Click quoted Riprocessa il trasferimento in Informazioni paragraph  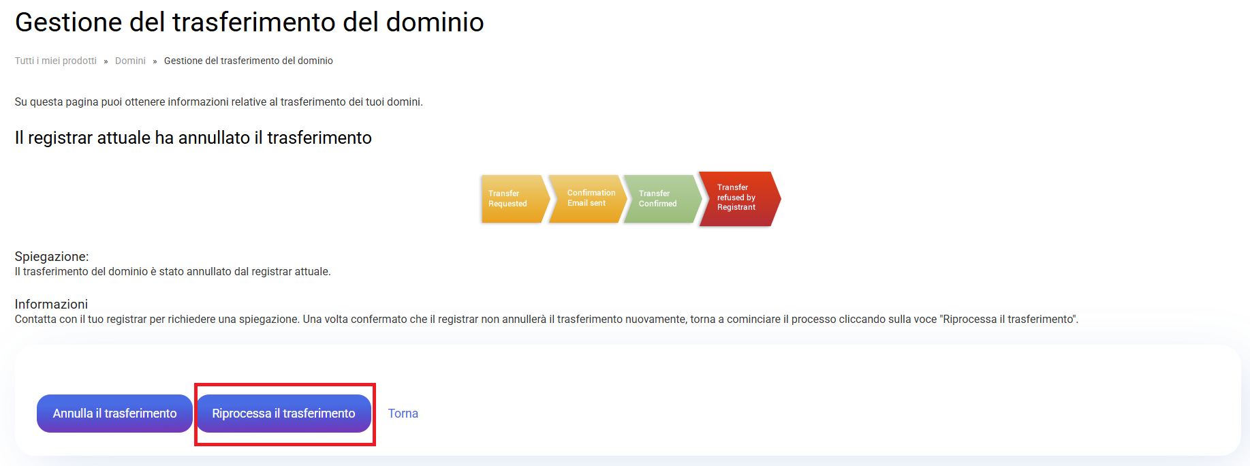click(x=1008, y=319)
